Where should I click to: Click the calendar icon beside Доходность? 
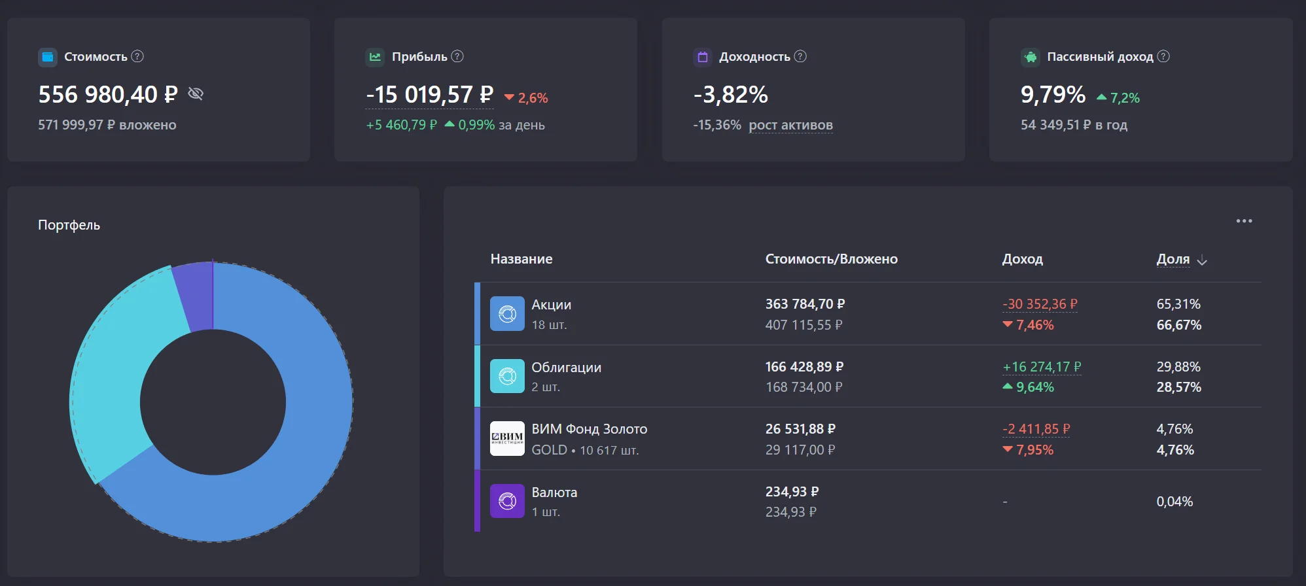[x=703, y=57]
